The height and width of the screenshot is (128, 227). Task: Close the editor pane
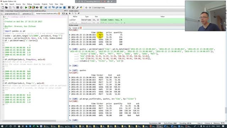point(67,11)
